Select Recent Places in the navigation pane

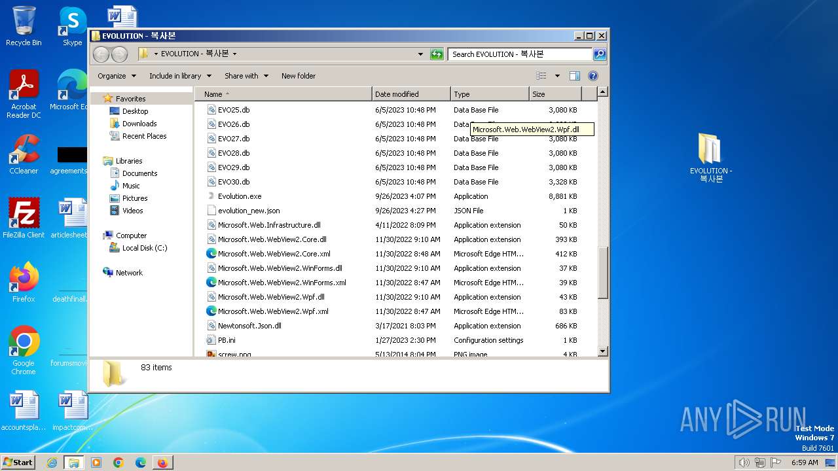point(144,136)
